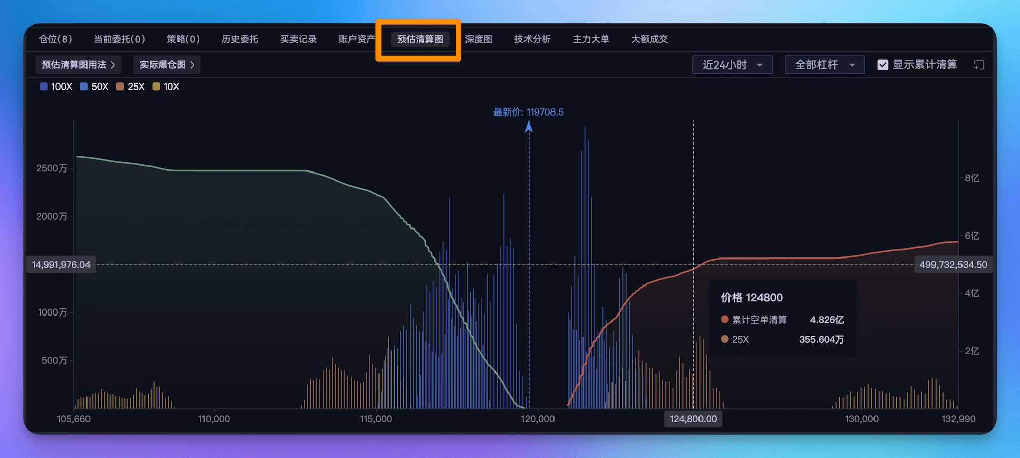This screenshot has height=458, width=1020.
Task: Switch to the 深度图 tab
Action: [479, 39]
